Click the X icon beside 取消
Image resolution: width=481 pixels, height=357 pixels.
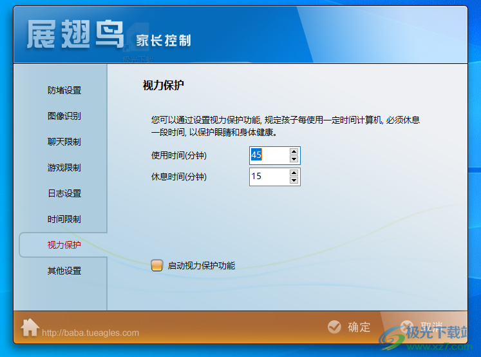pos(407,327)
